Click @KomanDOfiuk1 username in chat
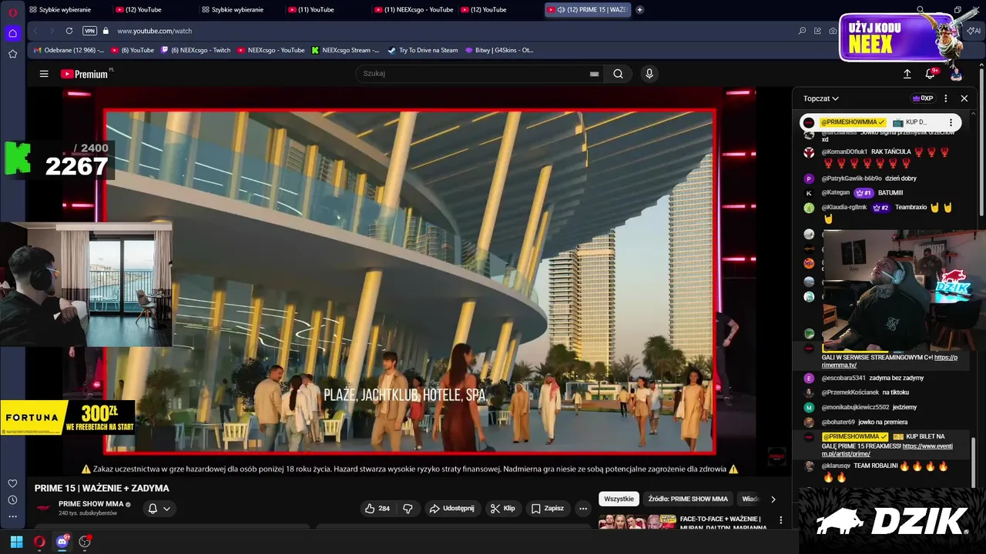The height and width of the screenshot is (554, 986). coord(844,152)
